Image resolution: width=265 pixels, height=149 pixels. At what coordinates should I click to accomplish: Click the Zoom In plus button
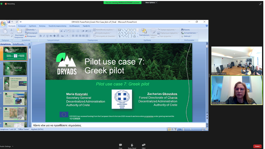point(203,129)
